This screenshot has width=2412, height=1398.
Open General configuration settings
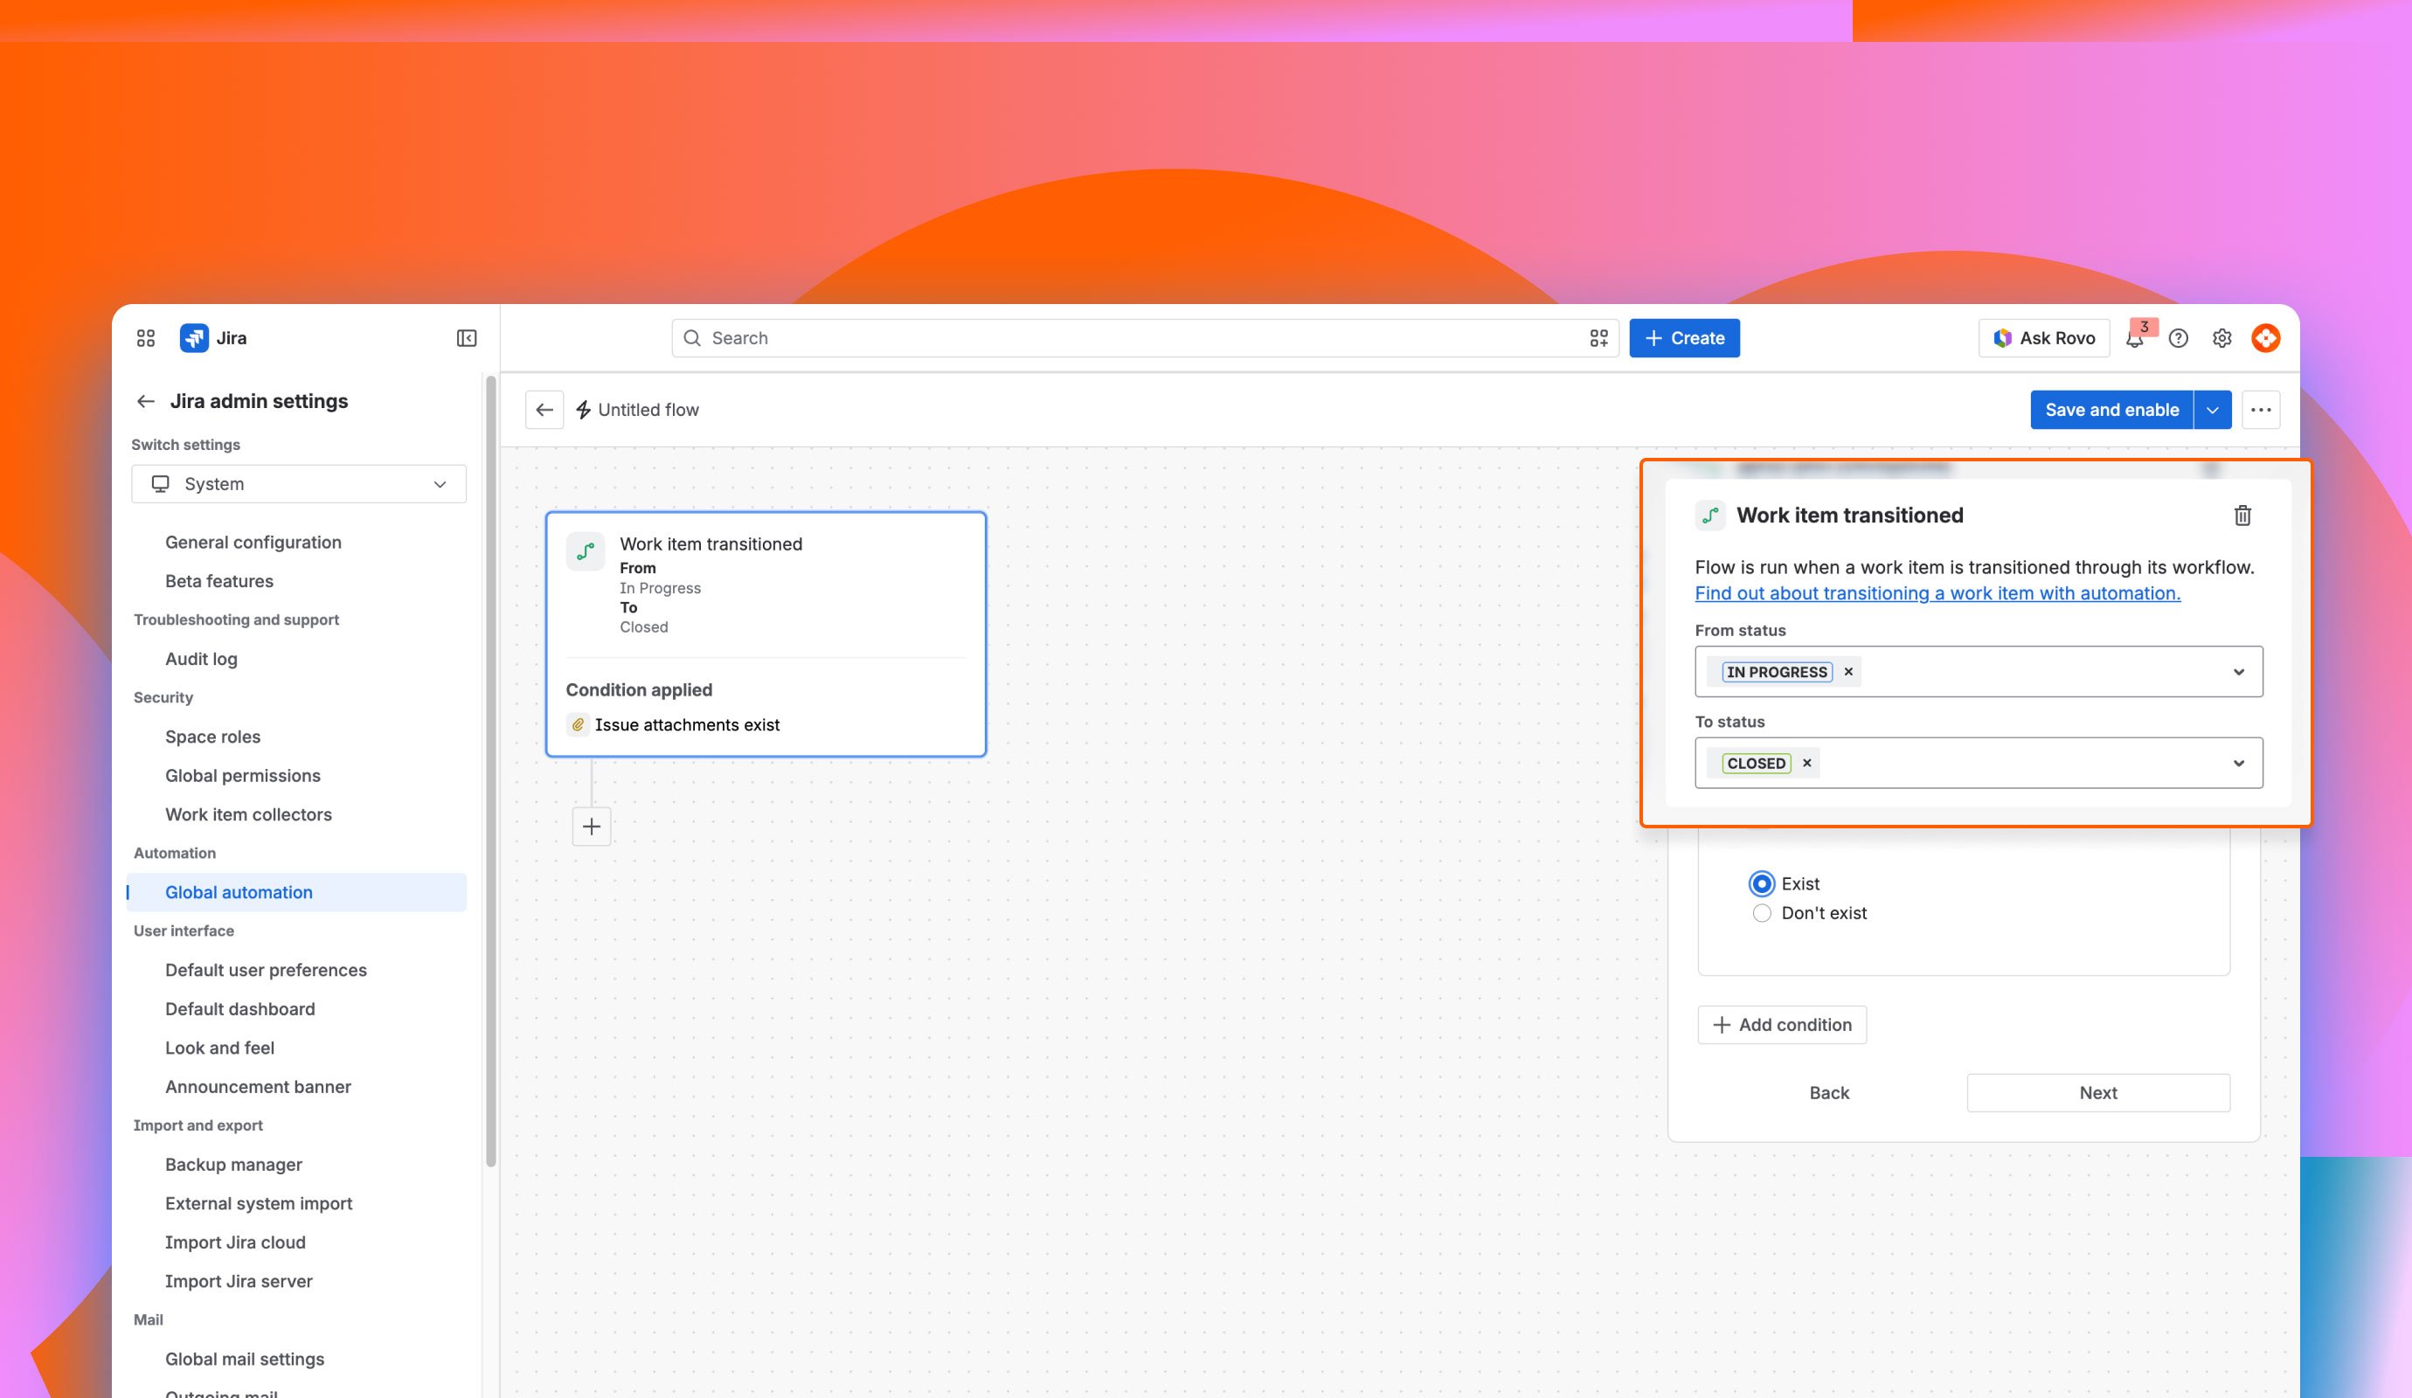(x=253, y=542)
